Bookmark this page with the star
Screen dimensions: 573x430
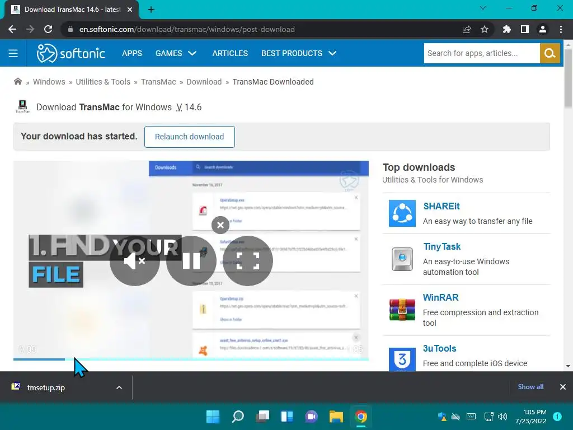click(485, 29)
